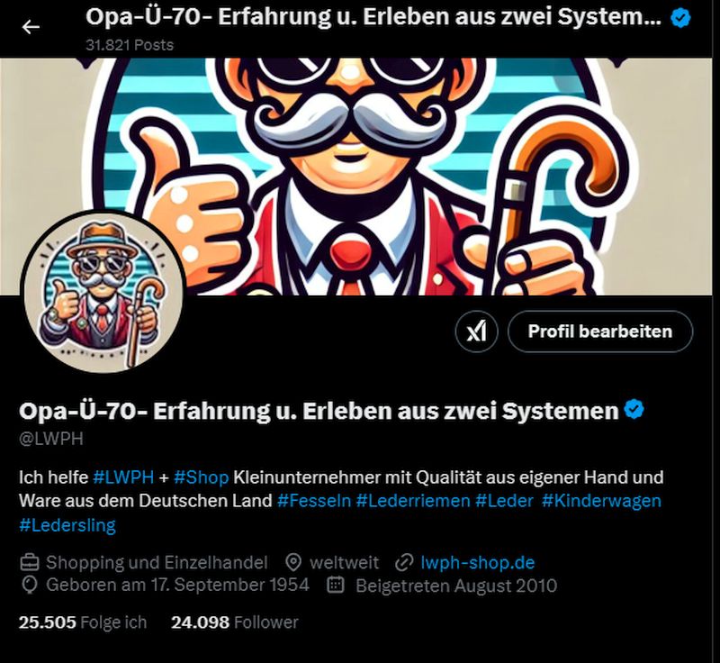The height and width of the screenshot is (663, 720).
Task: Open the #Ledersling hashtag
Action: 67,524
